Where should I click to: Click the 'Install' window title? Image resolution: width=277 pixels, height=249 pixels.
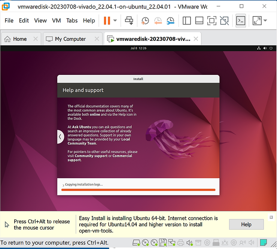[x=138, y=79]
